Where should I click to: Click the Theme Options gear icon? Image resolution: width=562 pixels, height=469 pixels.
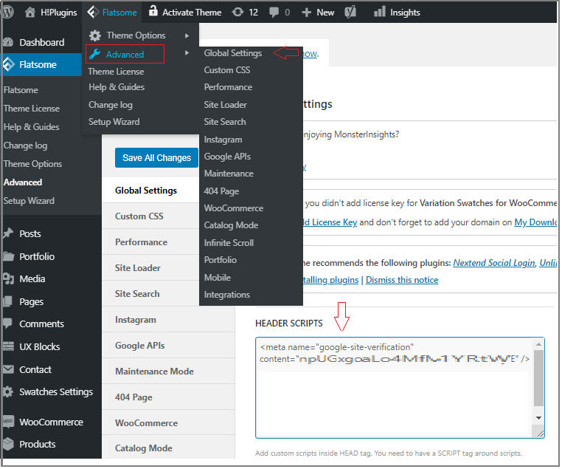(95, 35)
